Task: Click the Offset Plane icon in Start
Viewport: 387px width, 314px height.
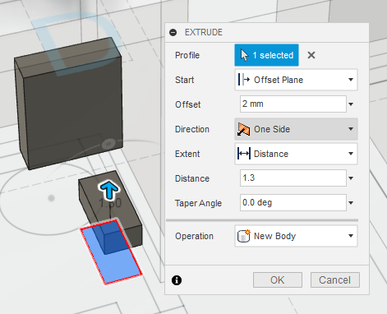Action: (x=244, y=80)
